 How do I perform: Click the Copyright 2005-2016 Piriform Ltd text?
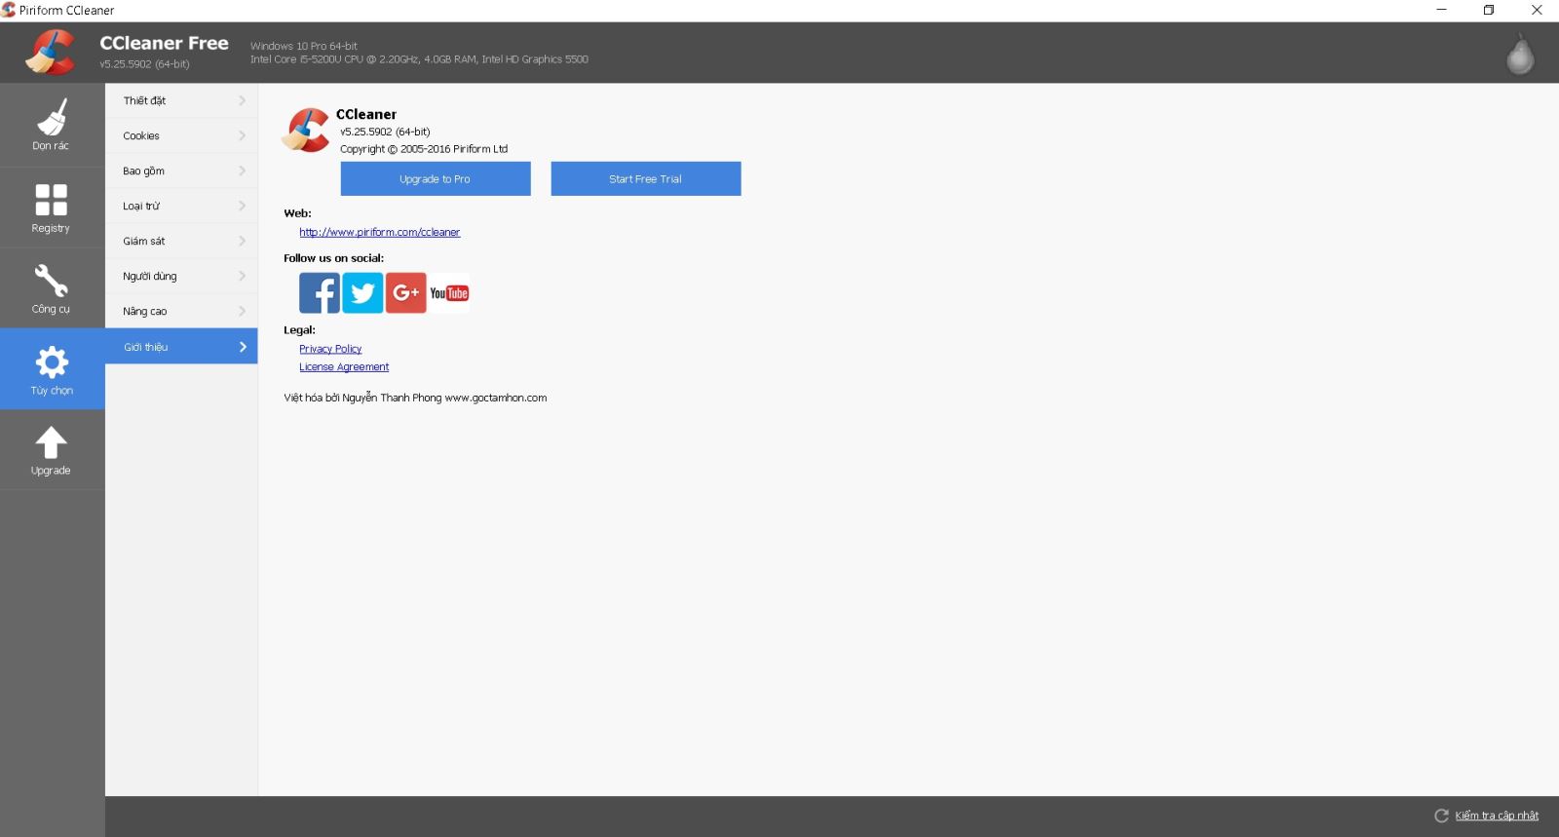tap(424, 149)
